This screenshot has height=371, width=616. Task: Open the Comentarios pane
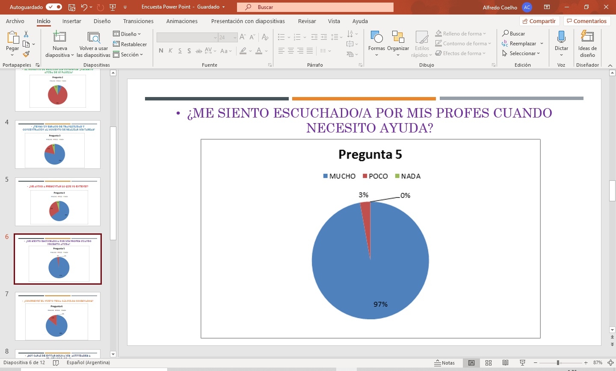click(586, 21)
